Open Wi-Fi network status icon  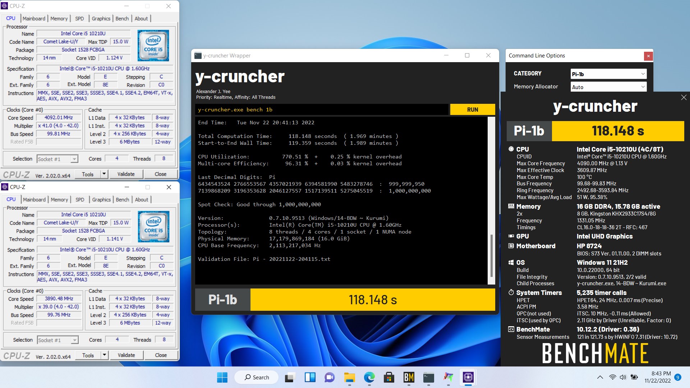[612, 377]
